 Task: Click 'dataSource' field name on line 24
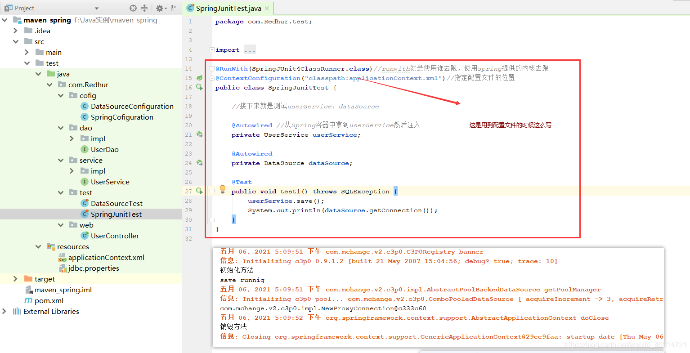[328, 163]
